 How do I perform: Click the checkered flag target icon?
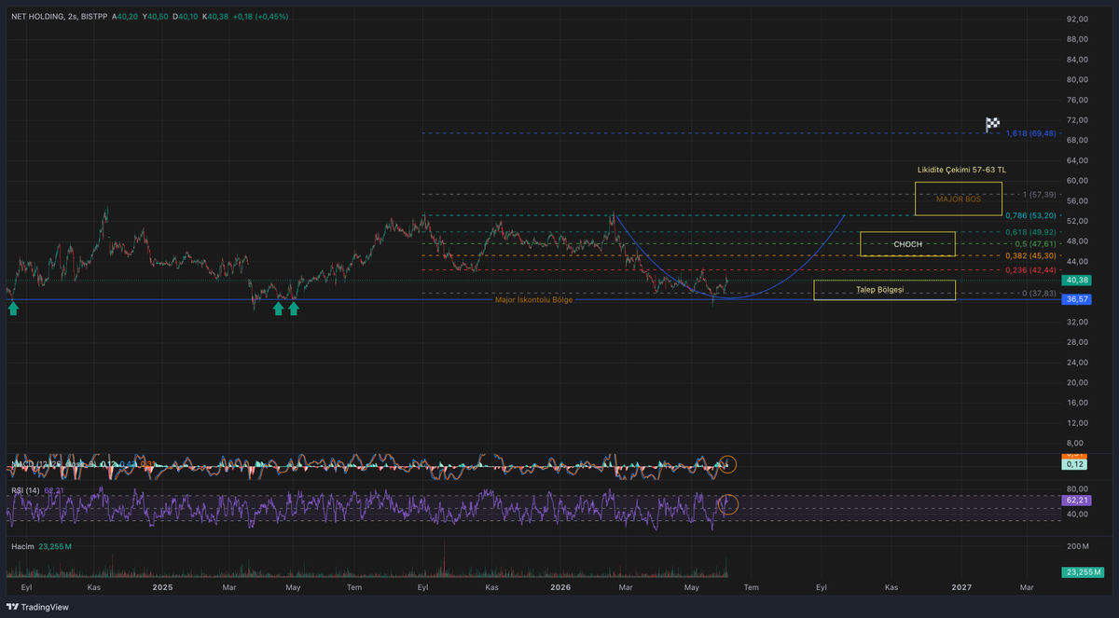993,124
